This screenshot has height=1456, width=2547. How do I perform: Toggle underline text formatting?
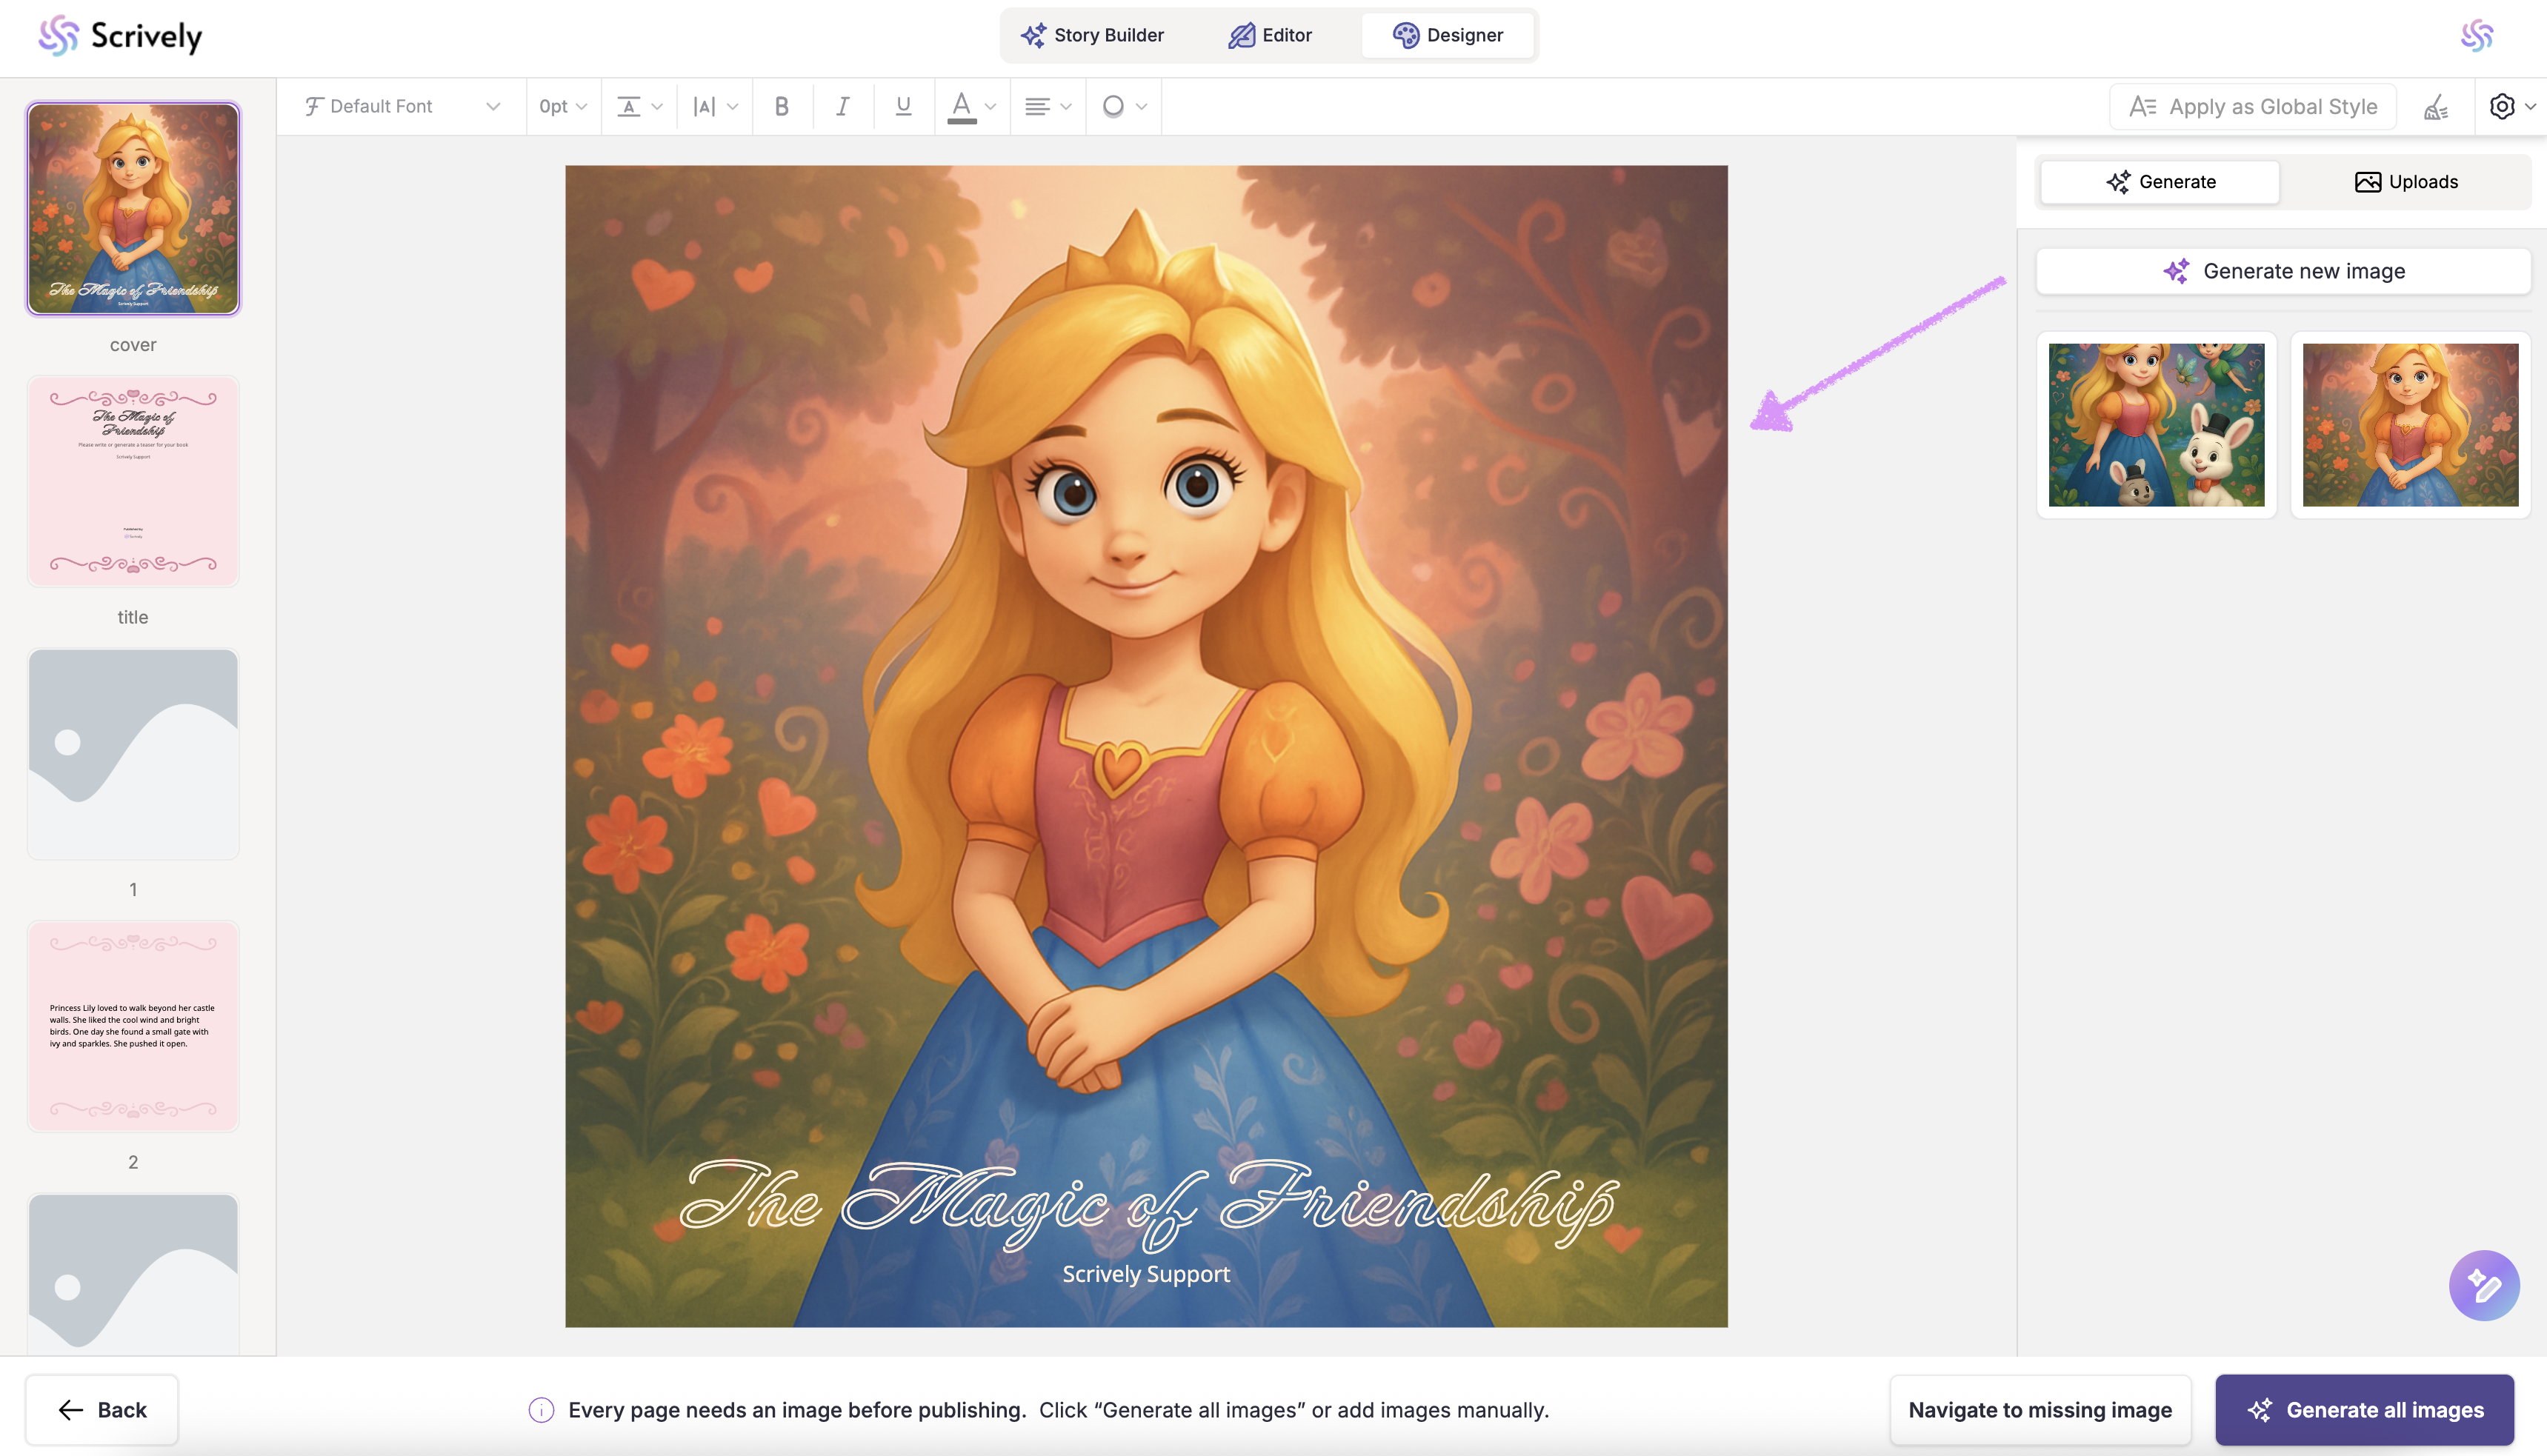(903, 106)
